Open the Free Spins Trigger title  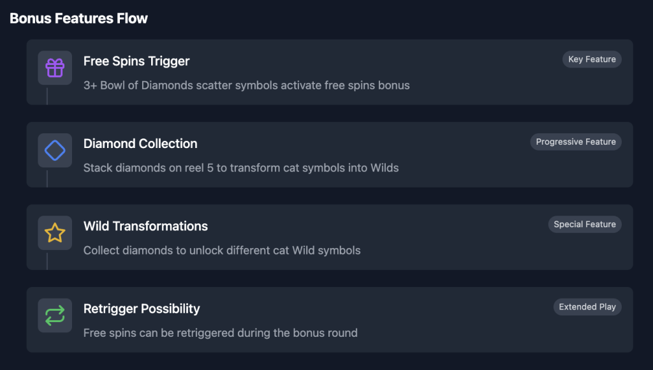(x=136, y=61)
